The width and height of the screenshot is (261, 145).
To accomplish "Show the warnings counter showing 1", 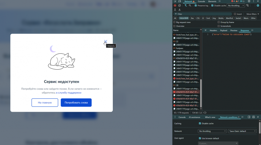I will click(x=237, y=1).
